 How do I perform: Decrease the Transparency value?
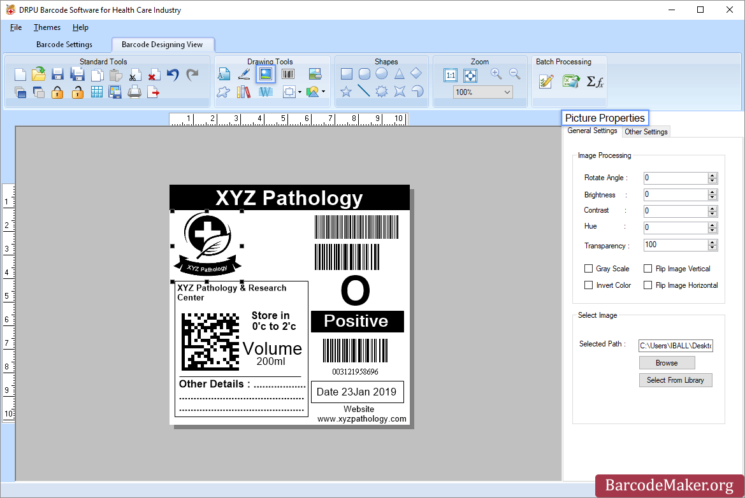[x=712, y=247]
